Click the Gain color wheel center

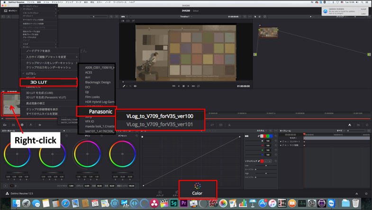87,154
